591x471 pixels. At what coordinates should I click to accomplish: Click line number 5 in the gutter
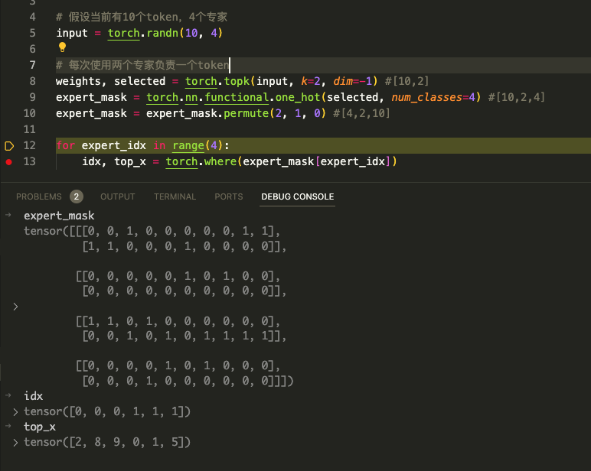(x=32, y=33)
